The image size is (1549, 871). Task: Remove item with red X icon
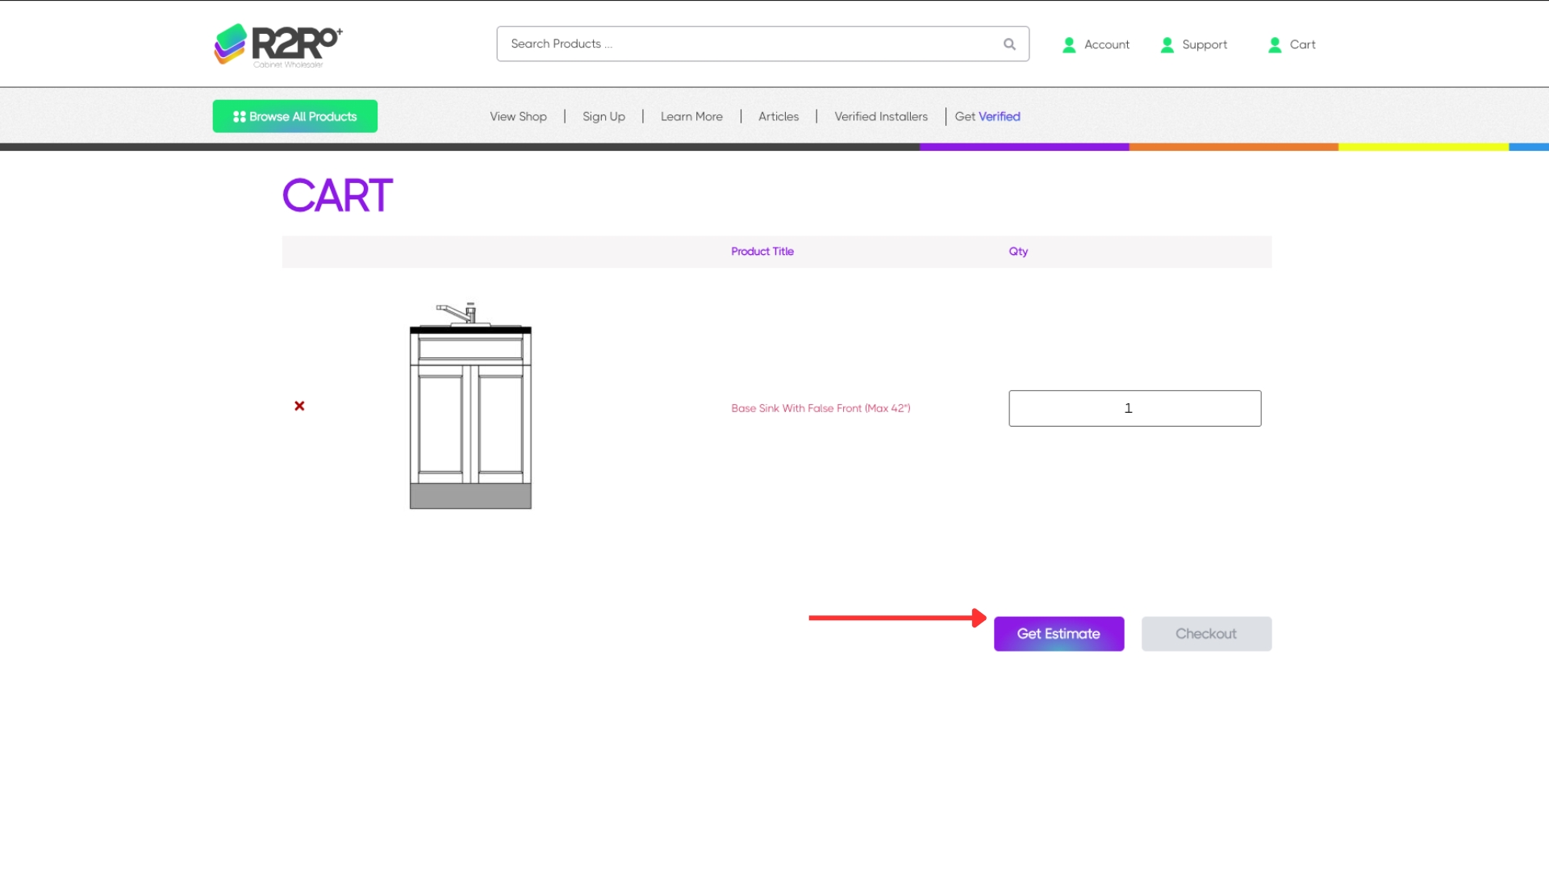(x=299, y=406)
